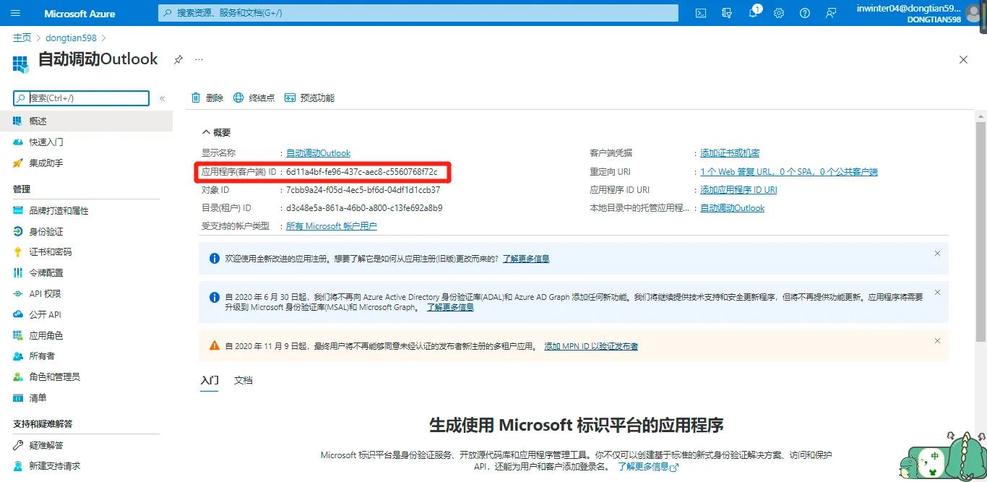987x482 pixels.
Task: Open the more options ellipsis by title
Action: 199,59
